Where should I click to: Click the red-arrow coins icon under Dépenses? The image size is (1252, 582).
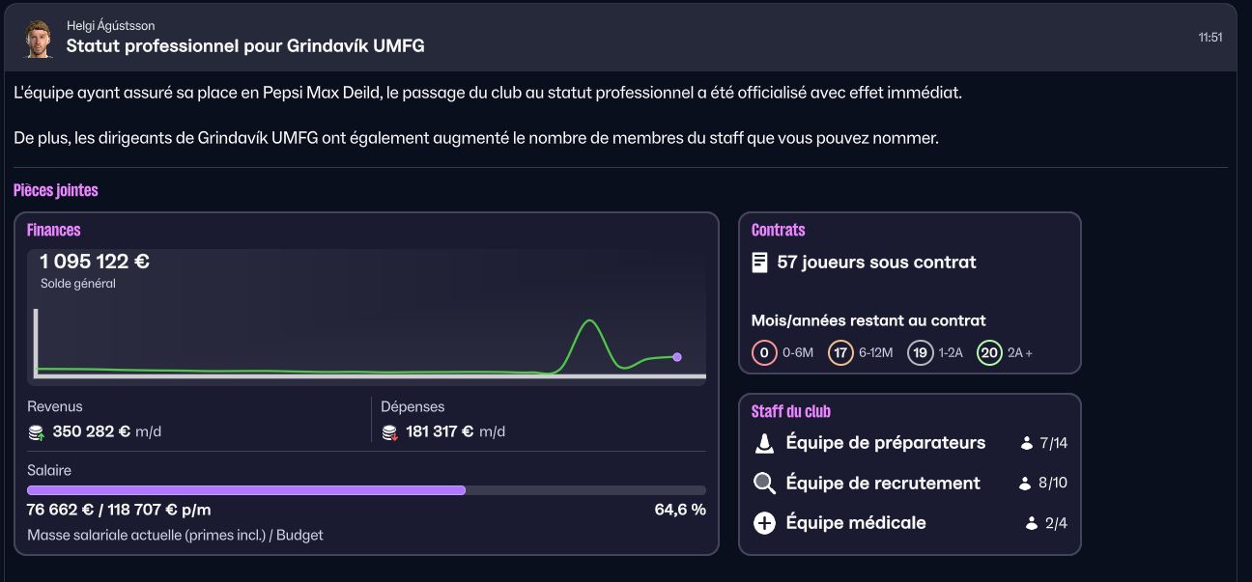390,432
